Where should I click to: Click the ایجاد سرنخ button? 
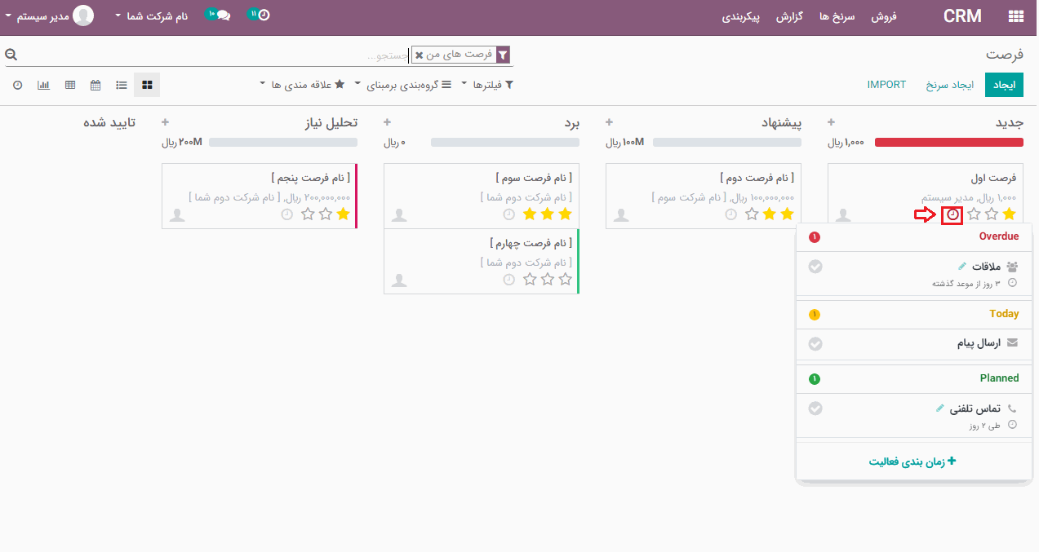point(950,85)
